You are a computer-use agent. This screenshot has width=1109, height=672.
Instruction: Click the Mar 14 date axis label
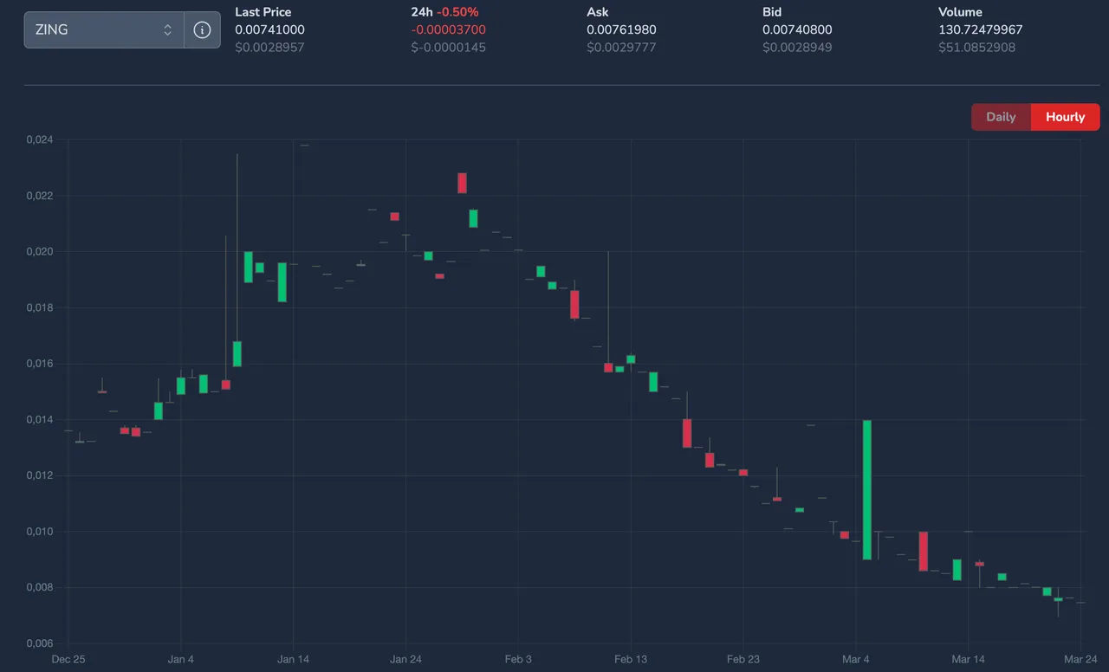pyautogui.click(x=968, y=659)
